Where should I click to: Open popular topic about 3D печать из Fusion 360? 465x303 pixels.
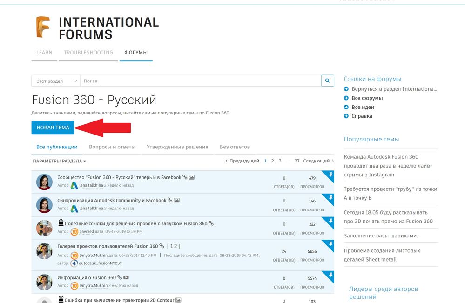(388, 217)
